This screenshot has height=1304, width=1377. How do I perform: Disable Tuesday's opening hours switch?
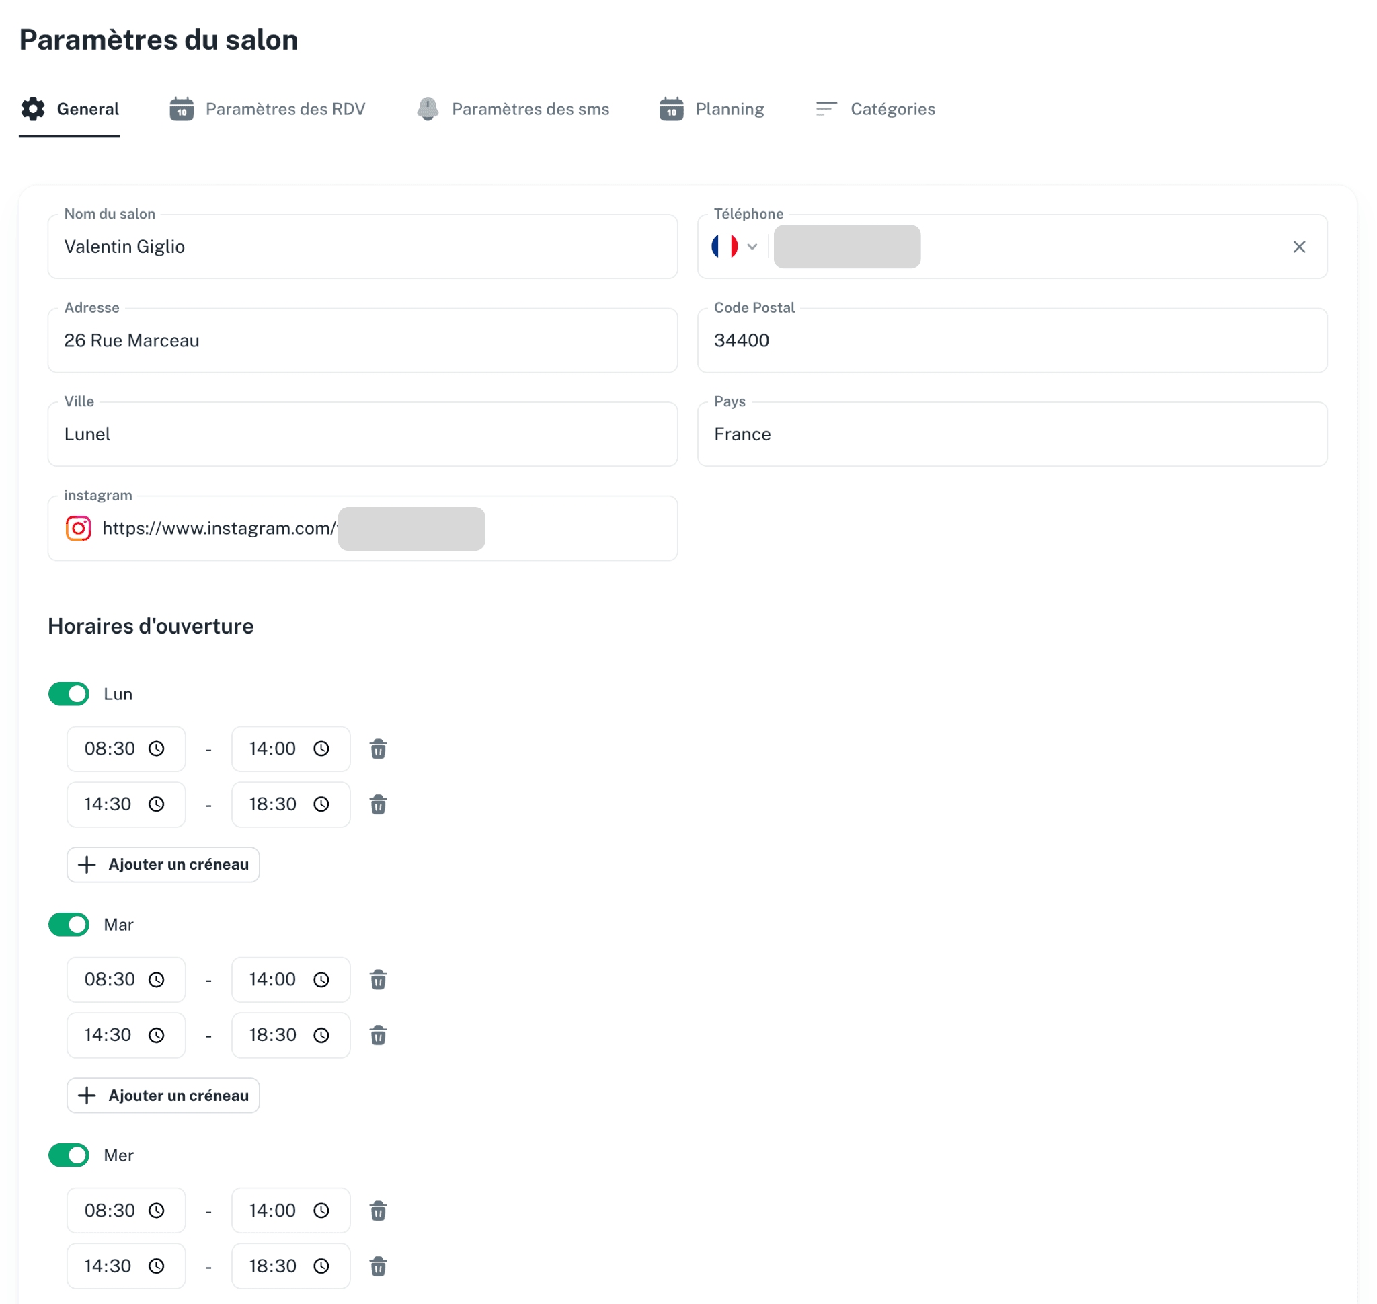pyautogui.click(x=68, y=925)
